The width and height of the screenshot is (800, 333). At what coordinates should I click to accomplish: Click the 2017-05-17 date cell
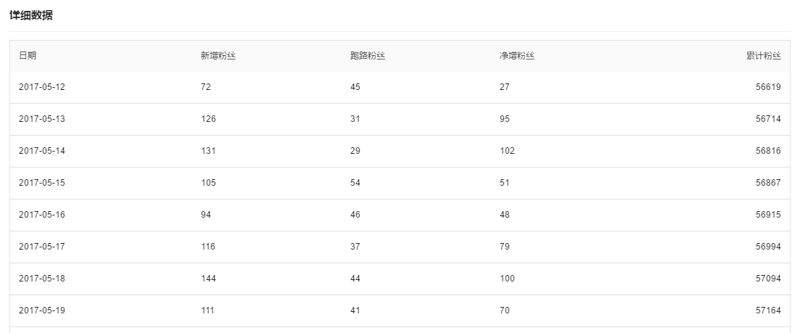pos(42,247)
